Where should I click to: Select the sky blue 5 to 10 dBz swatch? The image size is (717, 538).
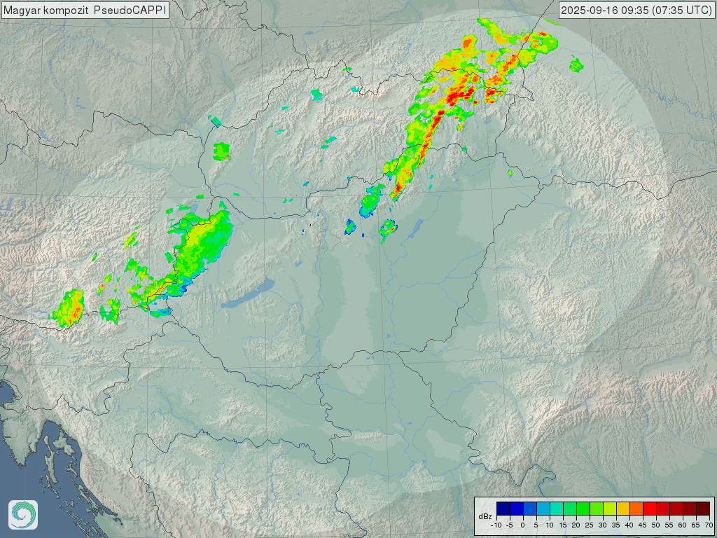click(543, 509)
